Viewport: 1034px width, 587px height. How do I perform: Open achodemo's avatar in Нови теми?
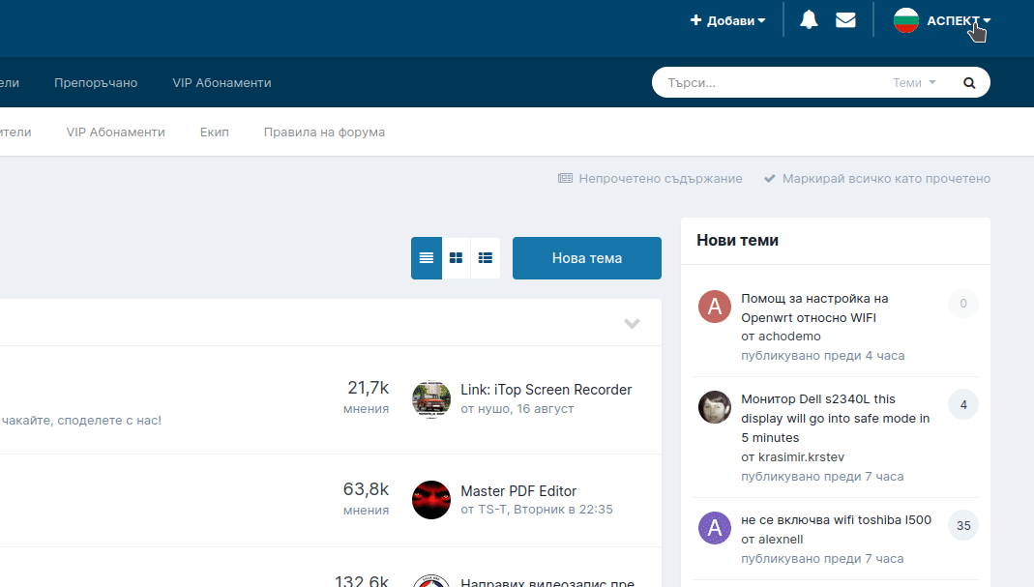coord(715,307)
